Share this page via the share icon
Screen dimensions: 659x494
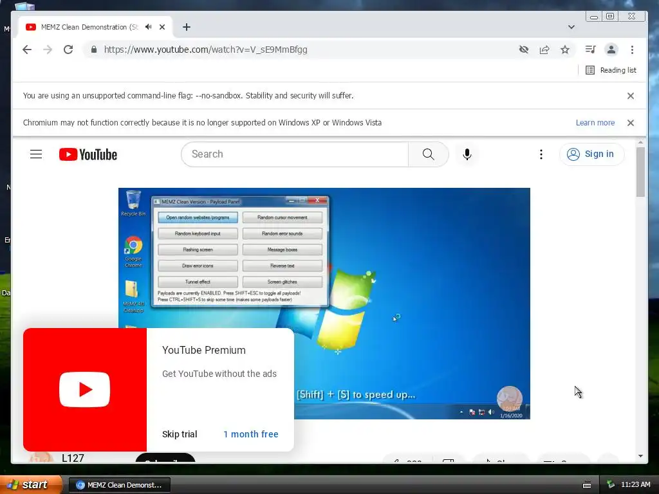[x=544, y=50]
